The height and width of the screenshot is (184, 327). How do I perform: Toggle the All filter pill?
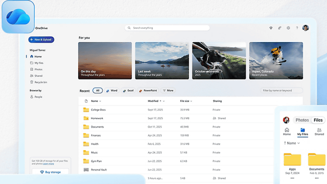(x=98, y=90)
